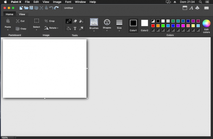The image size is (213, 139).
Task: Open the Fonts panel via A icon
Action: click(191, 8)
